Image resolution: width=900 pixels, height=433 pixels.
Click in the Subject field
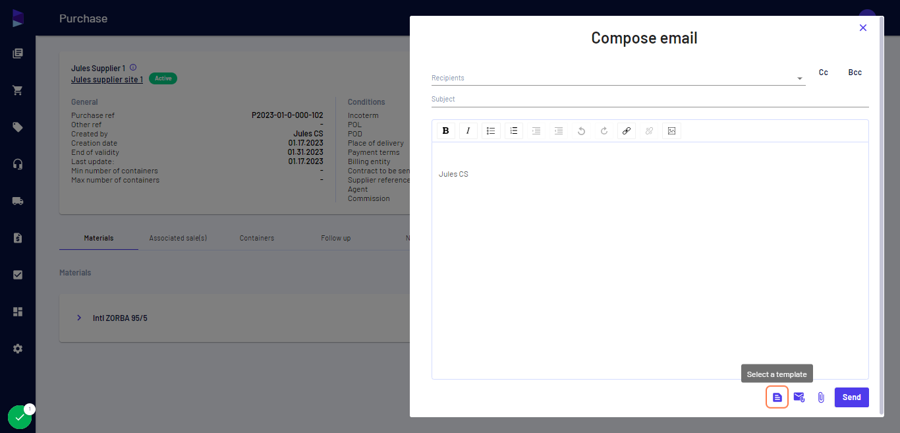pyautogui.click(x=650, y=99)
